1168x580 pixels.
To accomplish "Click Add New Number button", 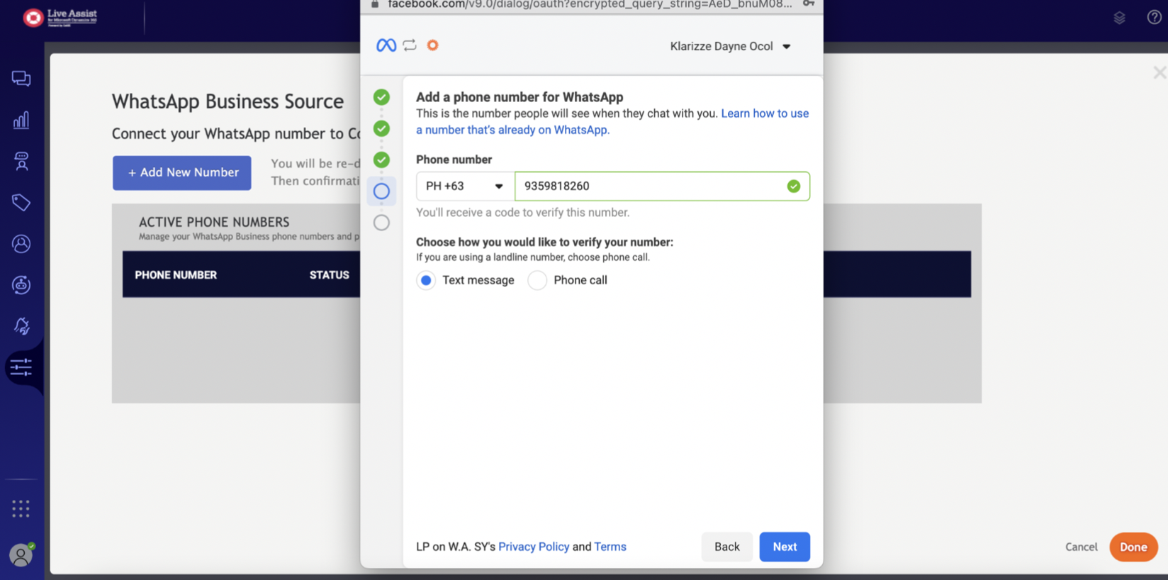I will click(182, 173).
